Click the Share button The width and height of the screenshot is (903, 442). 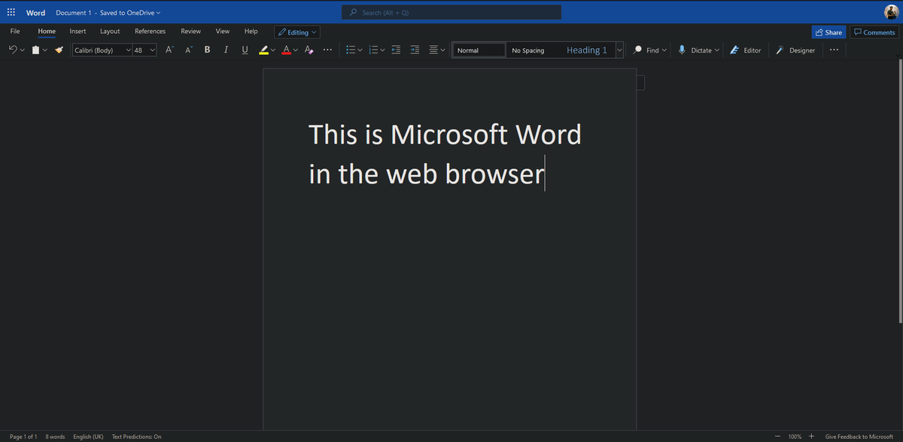[828, 32]
